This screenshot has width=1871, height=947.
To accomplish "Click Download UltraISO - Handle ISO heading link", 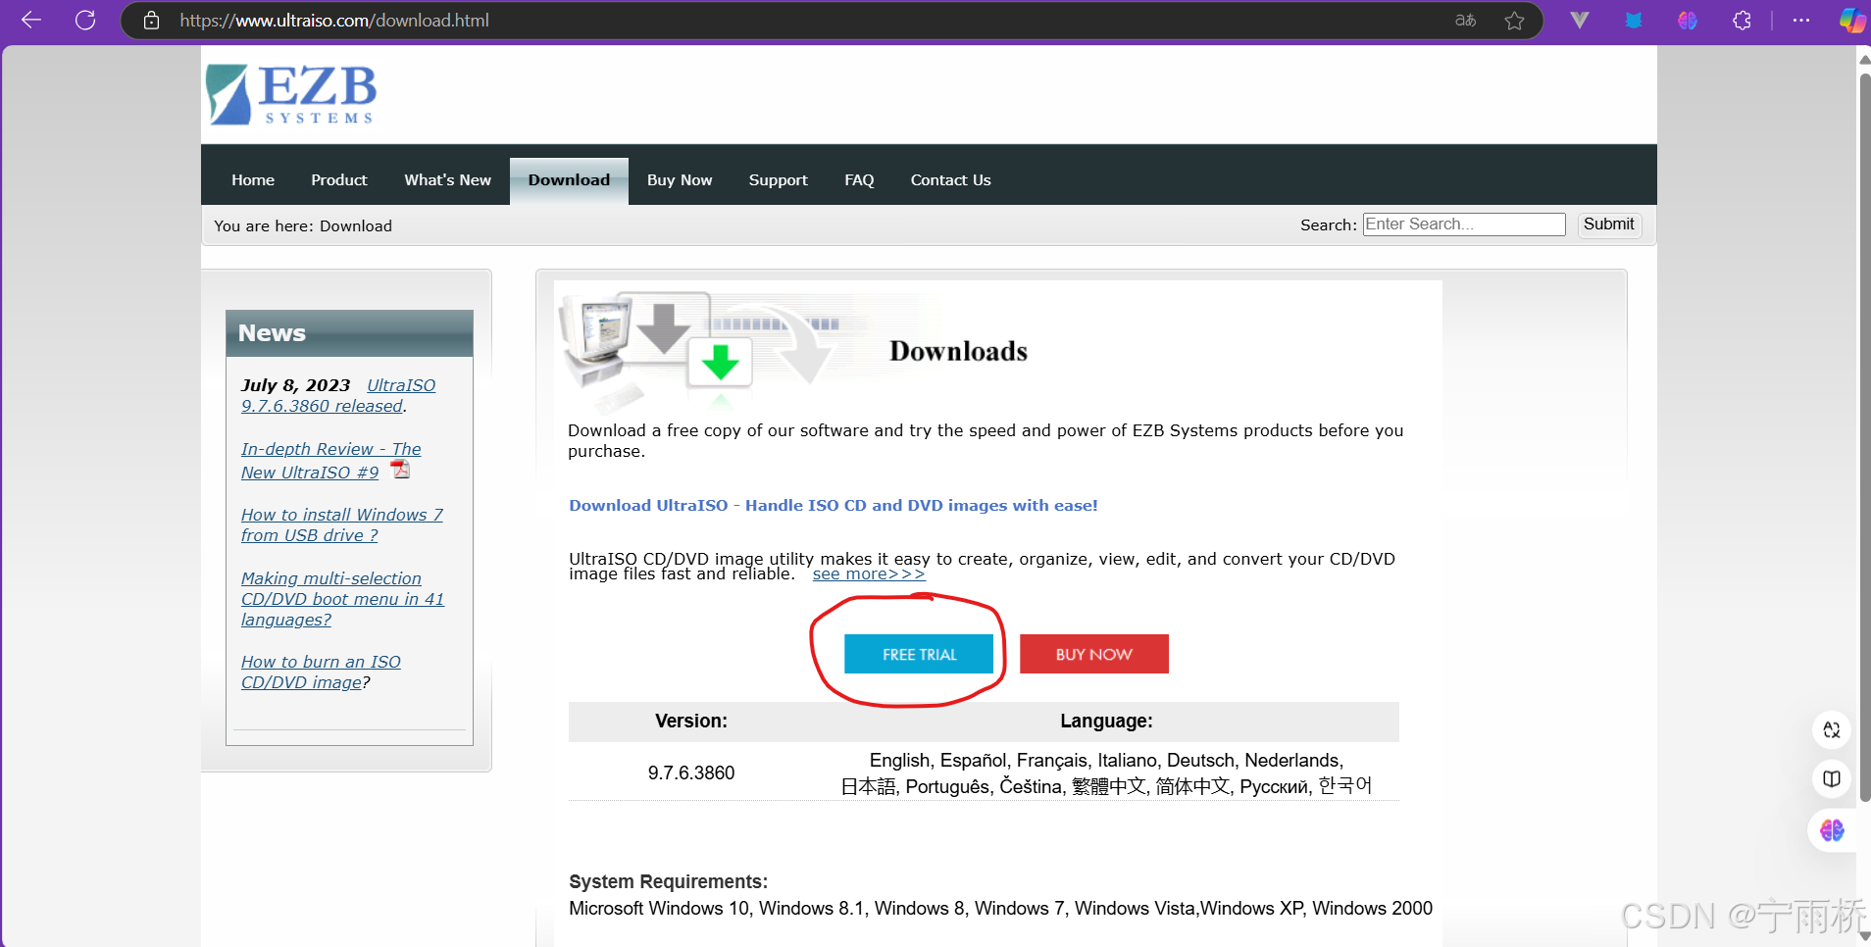I will point(834,506).
